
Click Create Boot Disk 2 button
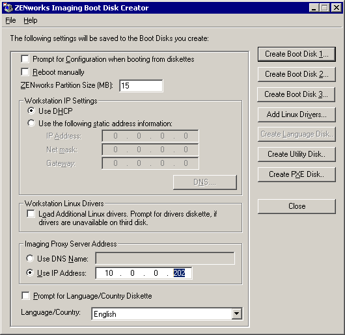coord(297,74)
